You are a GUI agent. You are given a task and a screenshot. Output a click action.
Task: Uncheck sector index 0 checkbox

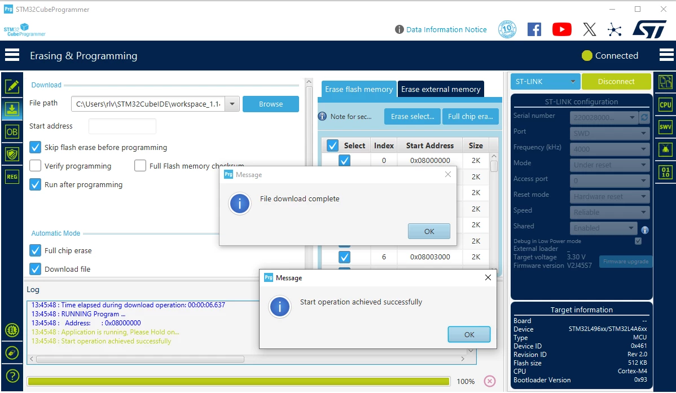pos(344,161)
